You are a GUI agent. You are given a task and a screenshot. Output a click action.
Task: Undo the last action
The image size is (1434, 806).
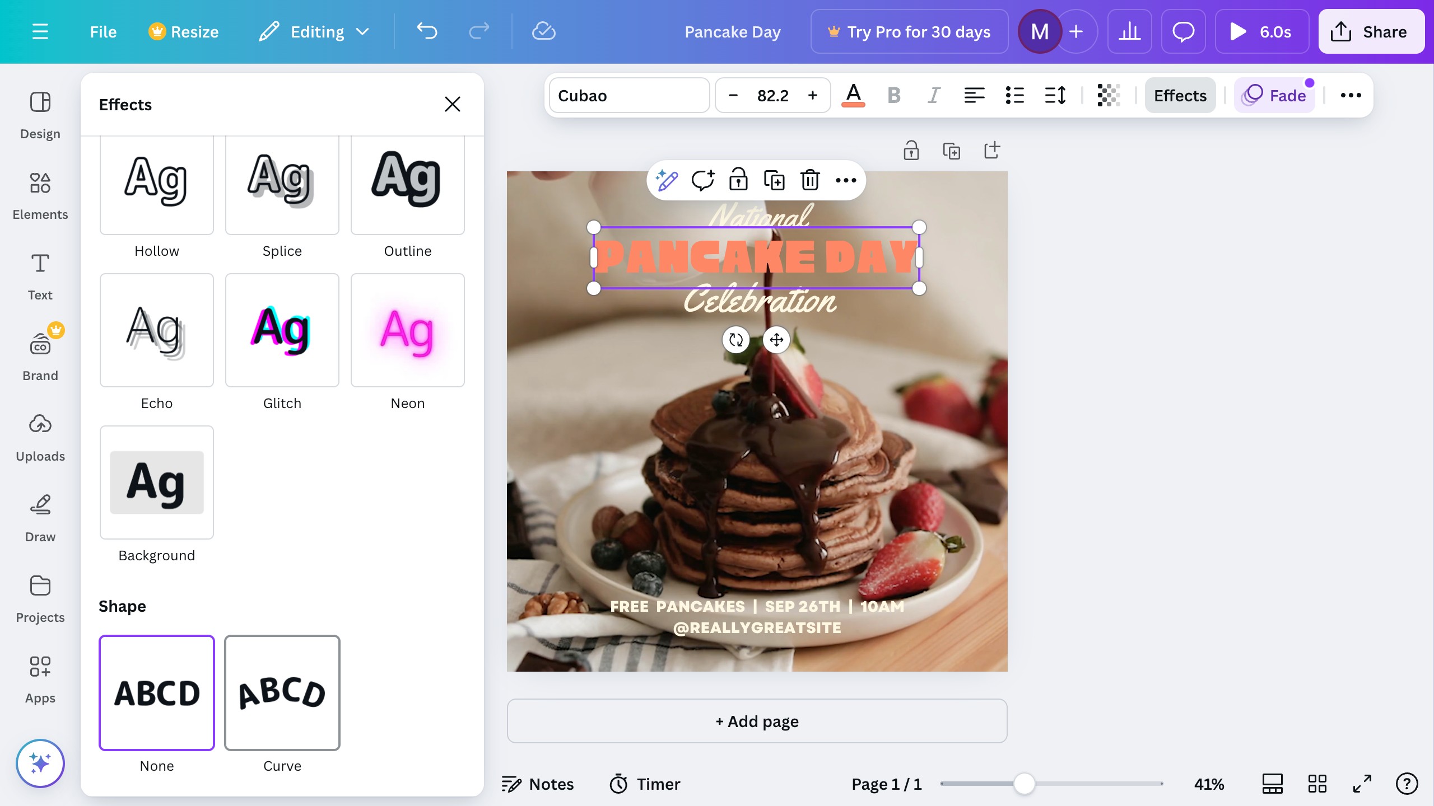(427, 32)
